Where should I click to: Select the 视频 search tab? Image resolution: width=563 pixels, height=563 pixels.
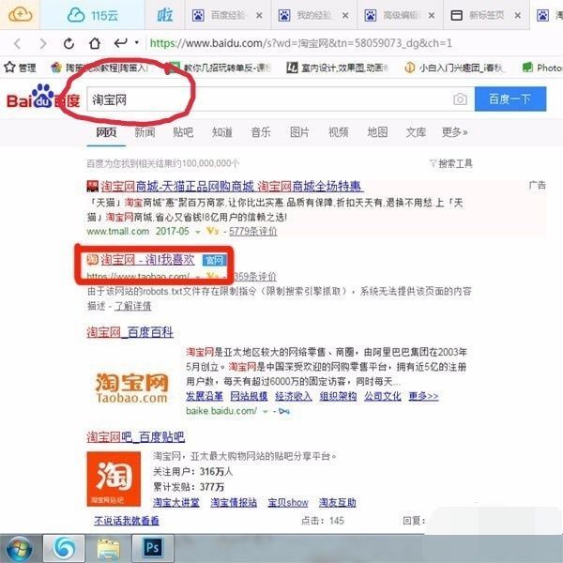338,132
